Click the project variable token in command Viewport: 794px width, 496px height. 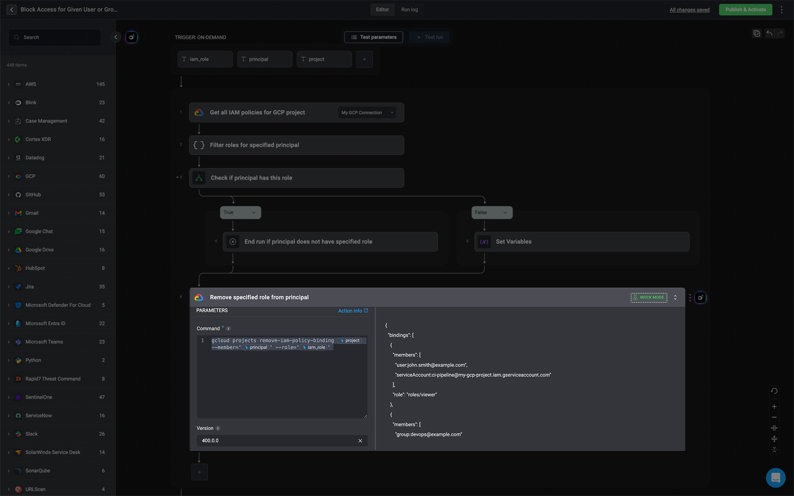coord(350,341)
